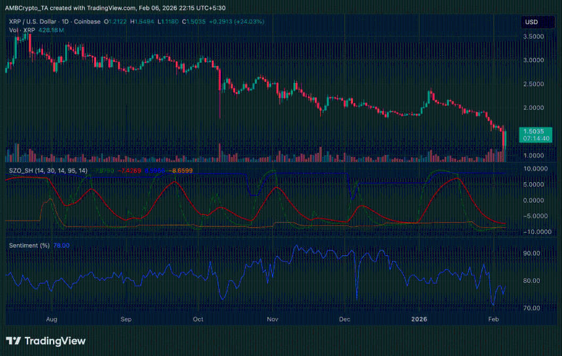Click the Vol · XRP volume legend
Viewport: 562px width, 356px height.
(22, 31)
